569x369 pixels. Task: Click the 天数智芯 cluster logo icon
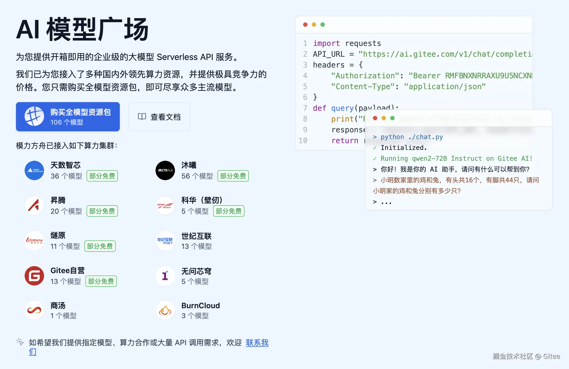34,170
